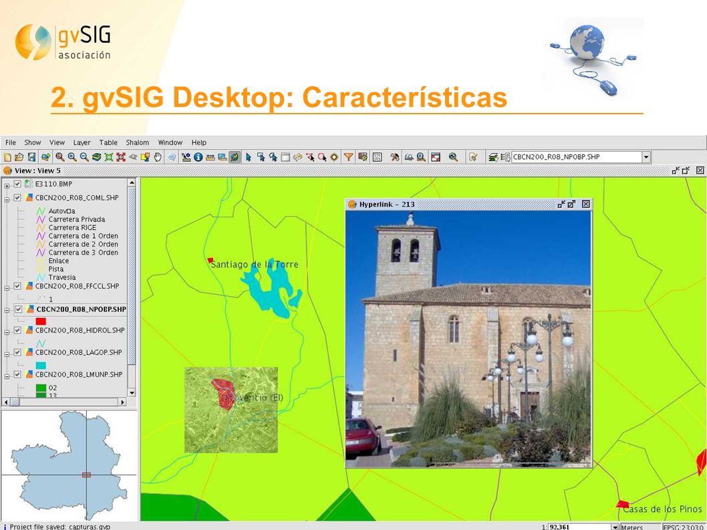Image resolution: width=707 pixels, height=530 pixels.
Task: Open the Table menu
Action: click(x=108, y=142)
